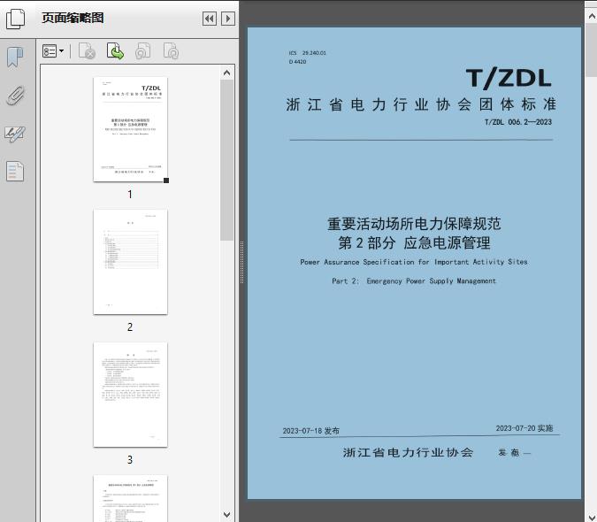Click the rotate pages counterclockwise icon
Screen dimensions: 597x522
pos(143,51)
